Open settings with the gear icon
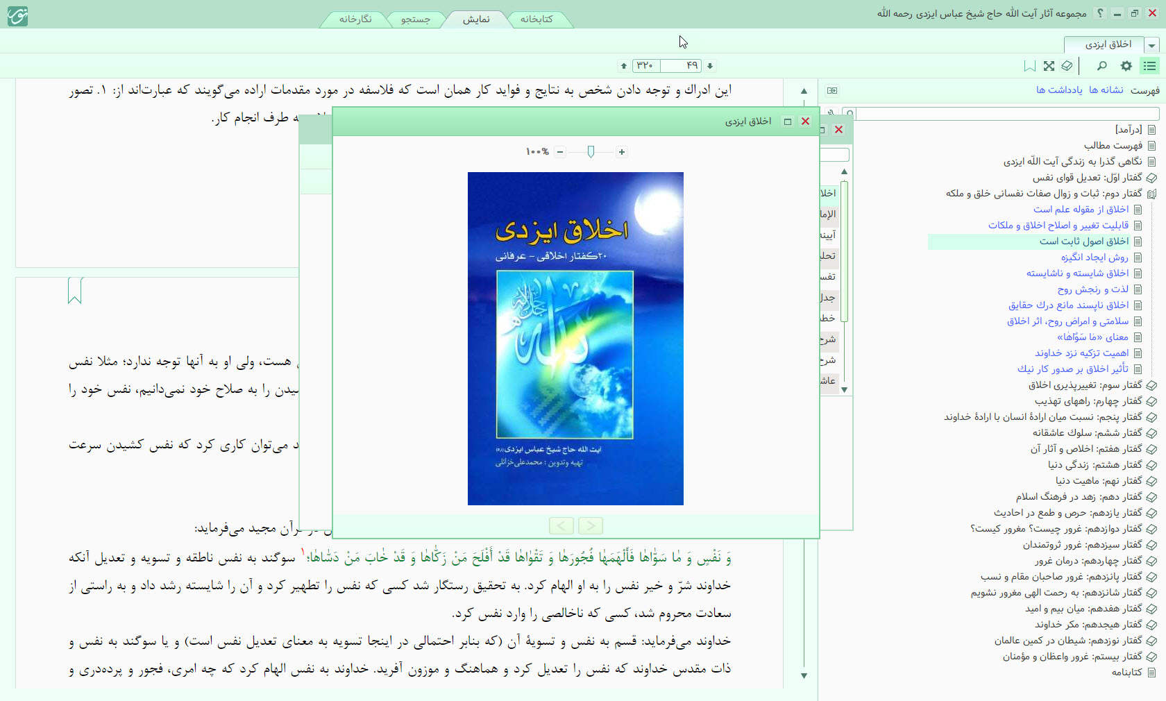1166x701 pixels. [x=1126, y=66]
